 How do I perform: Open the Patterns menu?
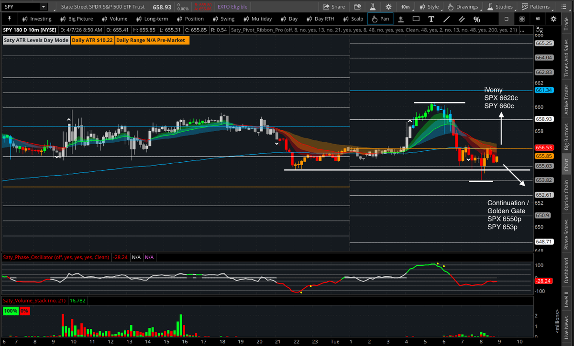click(x=536, y=7)
